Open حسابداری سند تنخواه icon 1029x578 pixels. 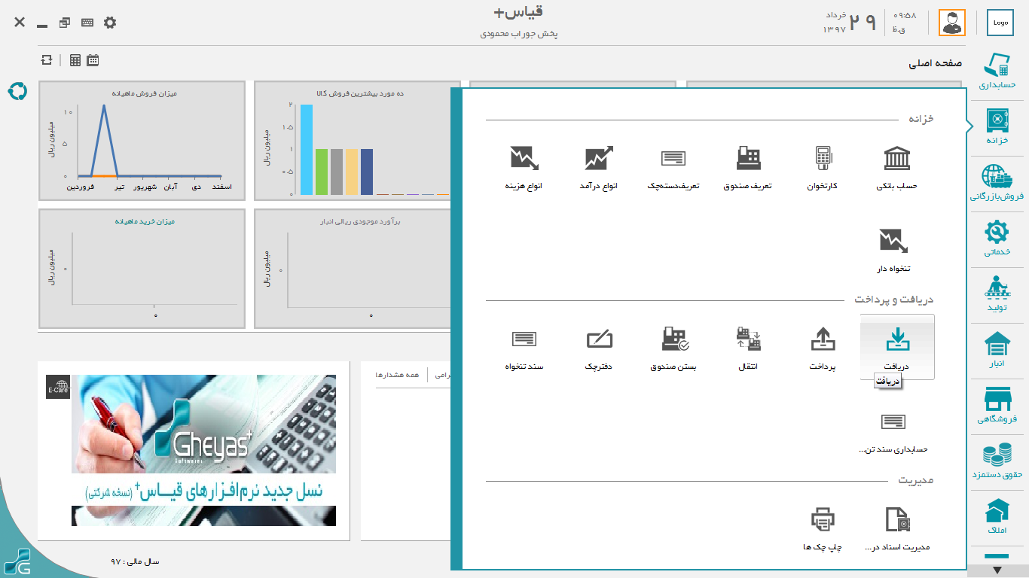(x=893, y=430)
